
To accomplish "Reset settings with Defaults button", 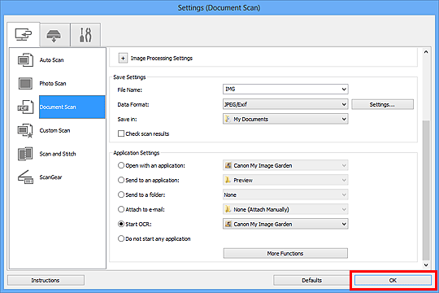I will (311, 280).
